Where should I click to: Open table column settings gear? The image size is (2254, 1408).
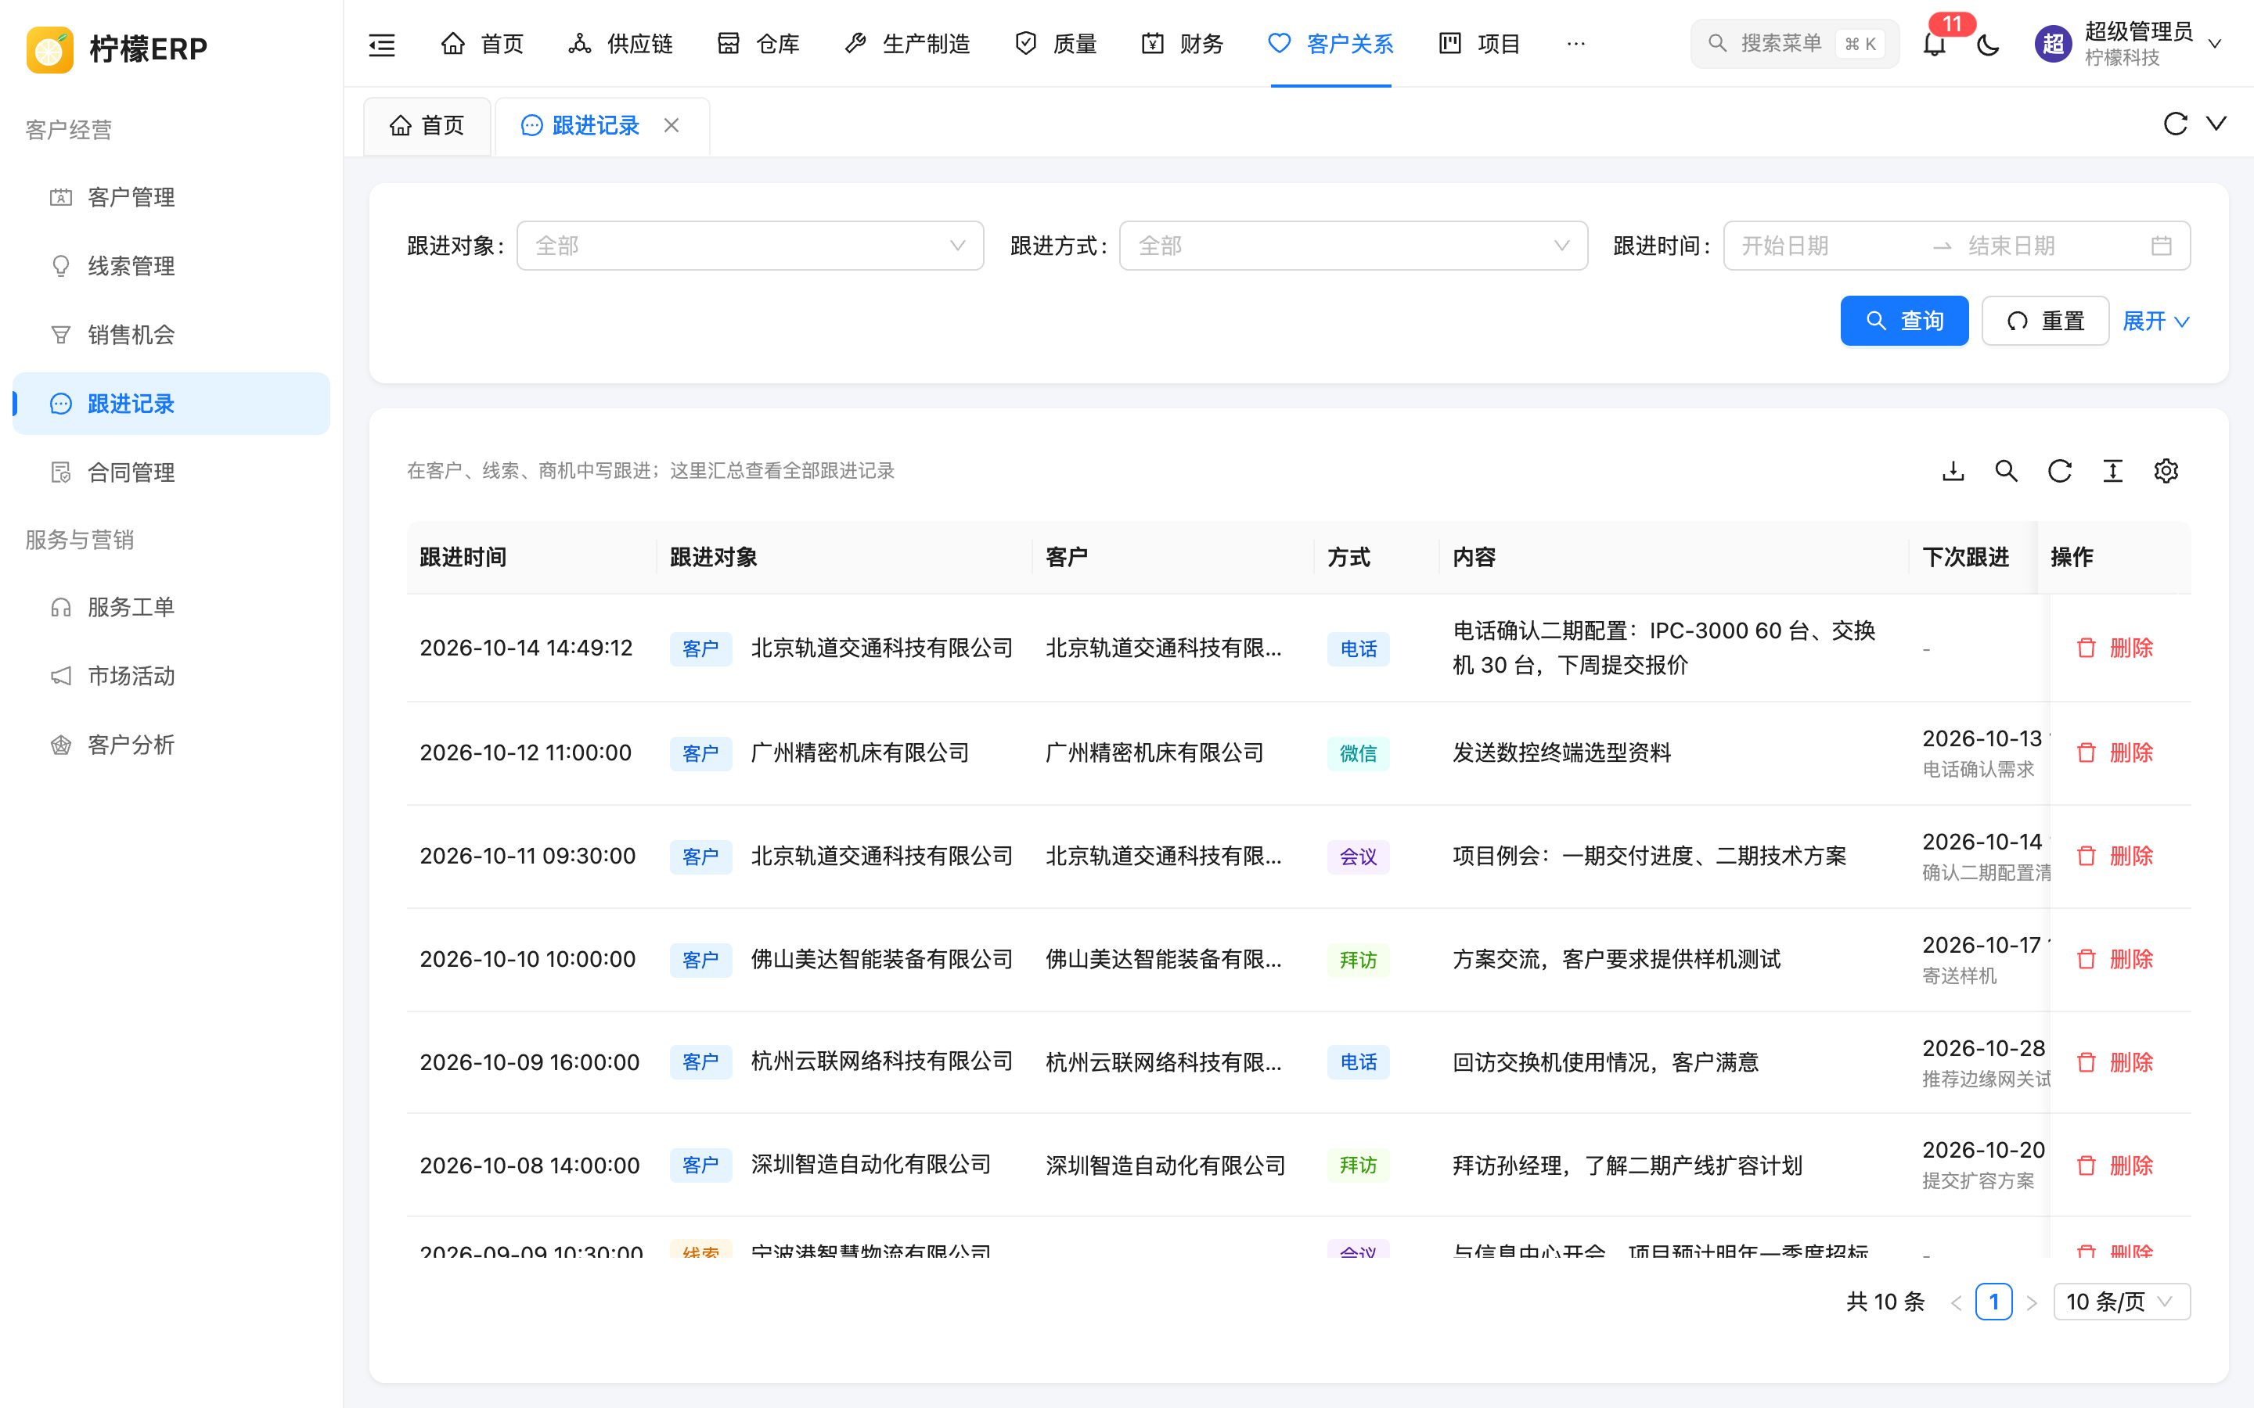click(2166, 471)
